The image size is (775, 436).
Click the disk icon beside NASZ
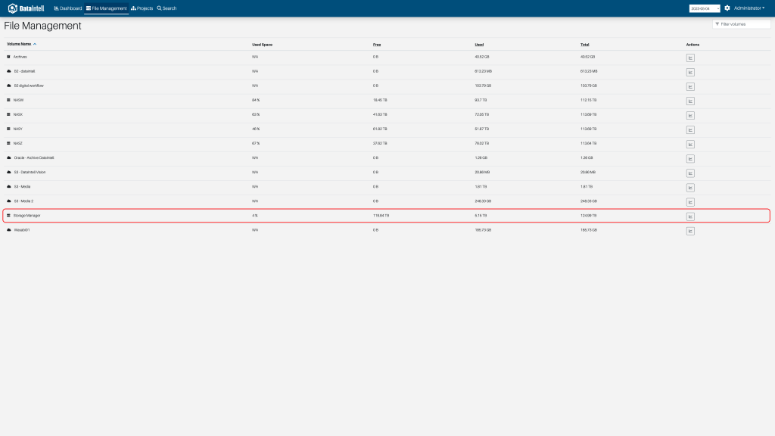click(8, 143)
